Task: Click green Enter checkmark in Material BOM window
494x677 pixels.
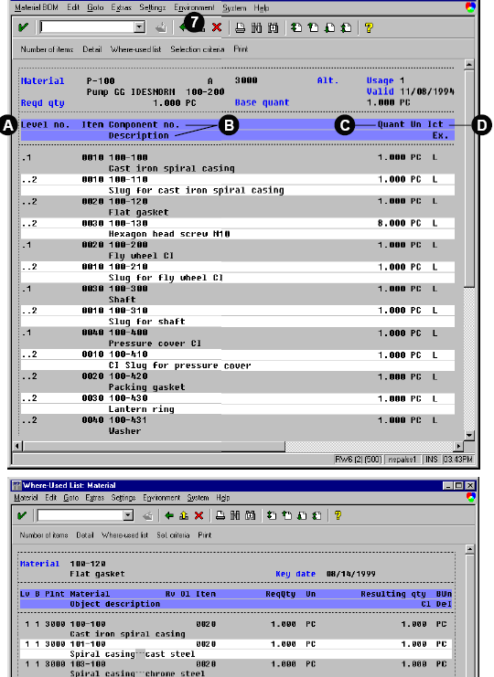Action: 23,27
